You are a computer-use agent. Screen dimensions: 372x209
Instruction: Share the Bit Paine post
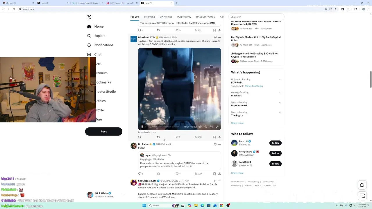[x=219, y=174]
